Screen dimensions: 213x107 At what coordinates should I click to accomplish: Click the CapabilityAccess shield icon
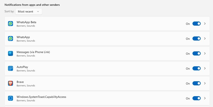[10, 98]
